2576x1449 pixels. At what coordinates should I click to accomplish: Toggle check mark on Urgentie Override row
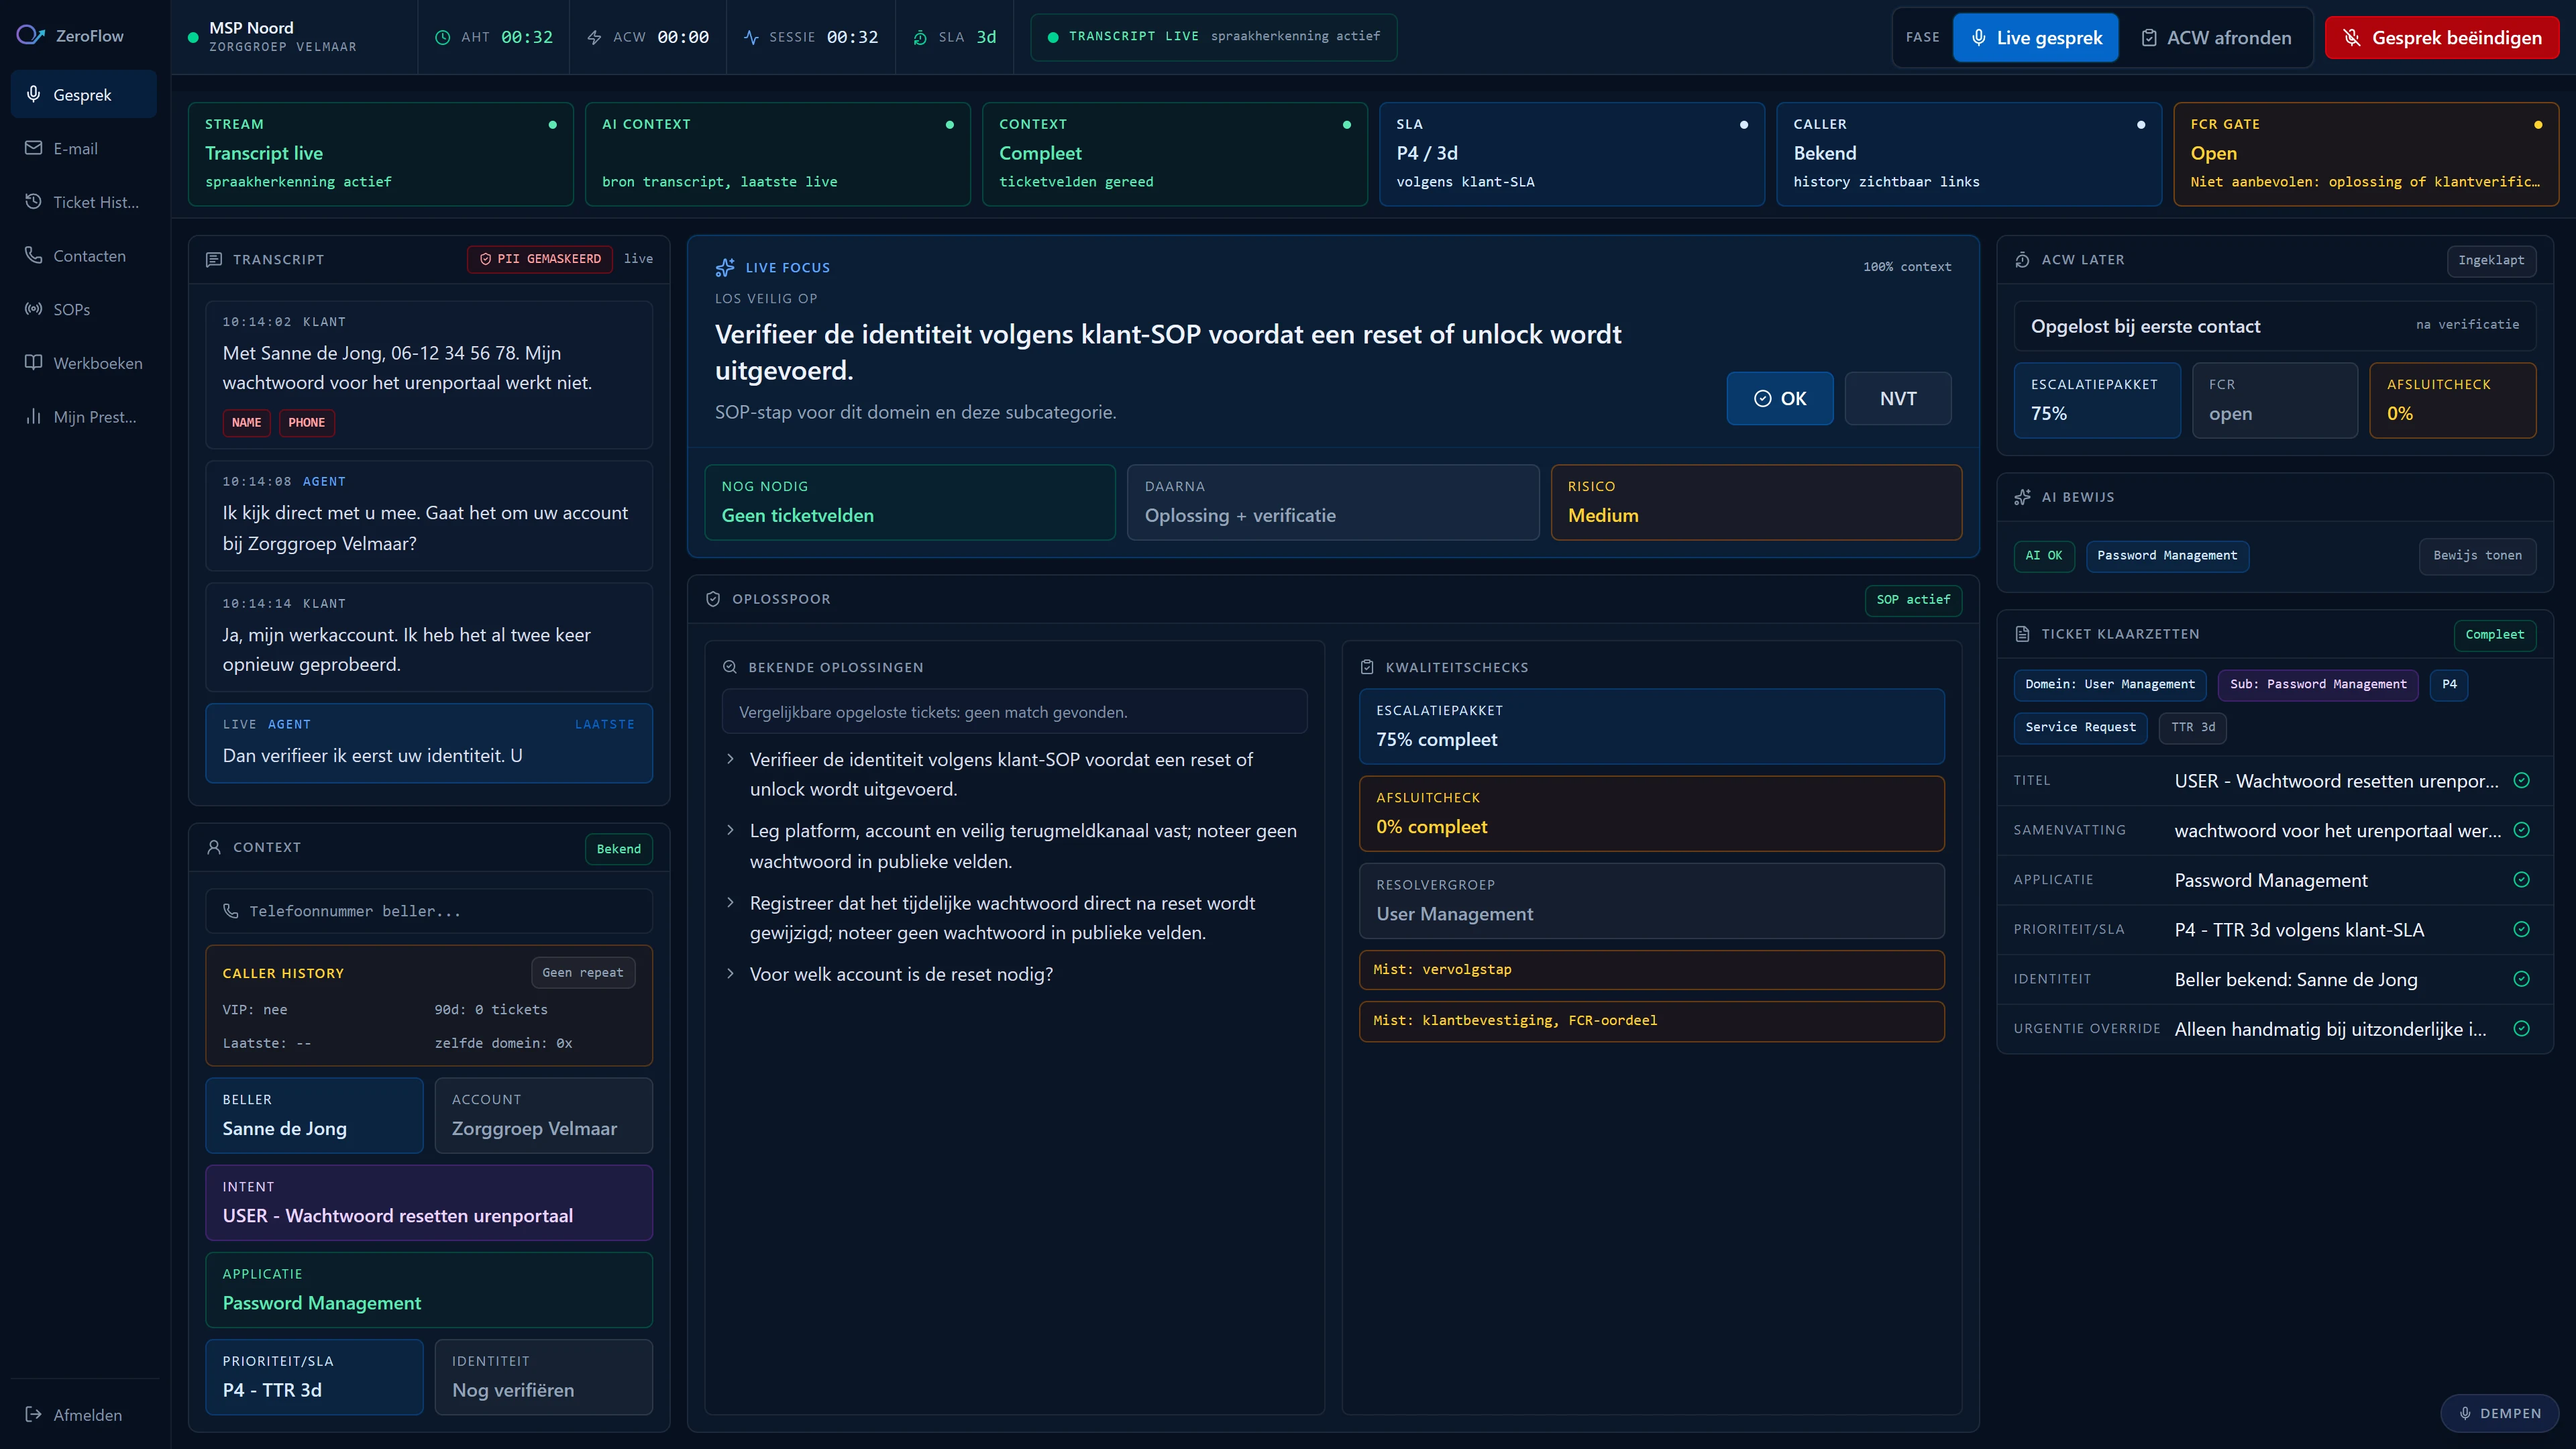[2522, 1028]
